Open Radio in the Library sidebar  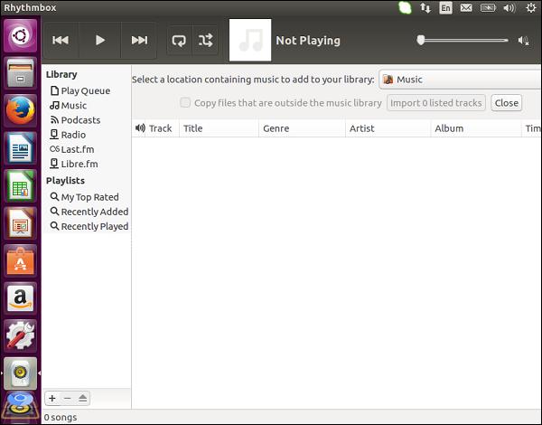[x=73, y=135]
